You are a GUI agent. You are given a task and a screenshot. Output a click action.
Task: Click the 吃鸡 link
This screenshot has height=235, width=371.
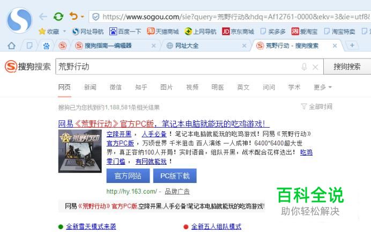(306, 152)
